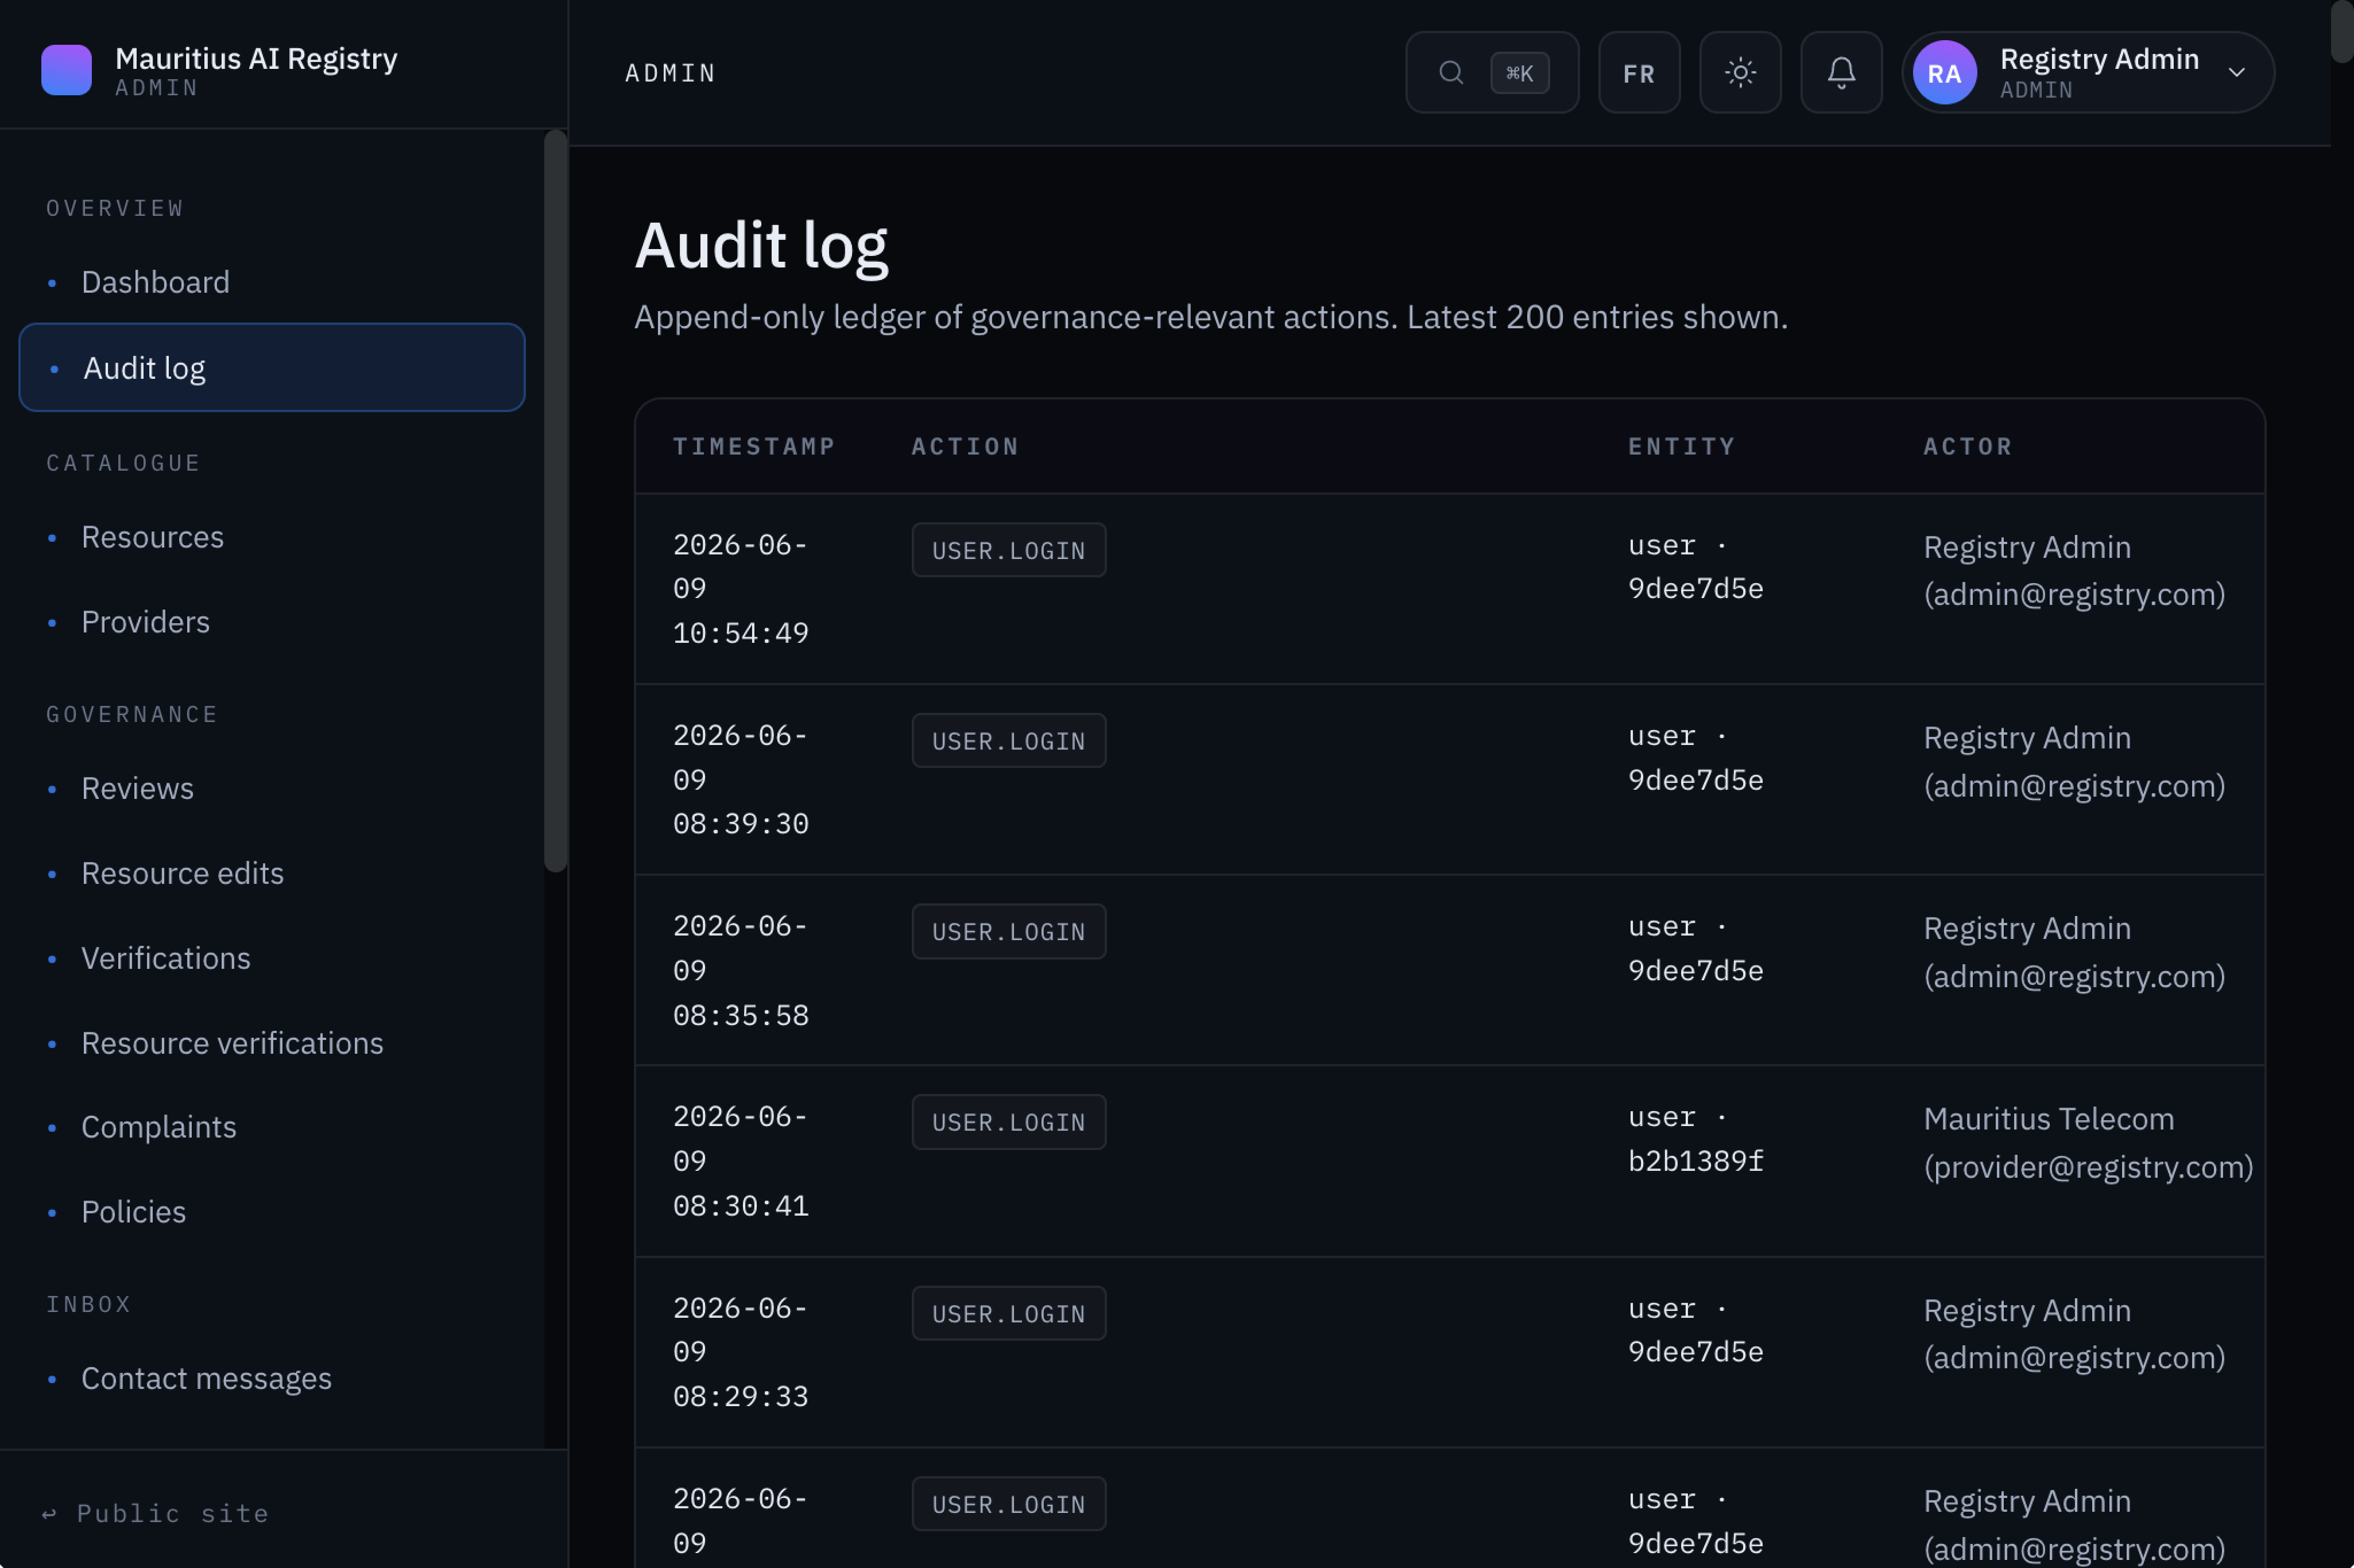2354x1568 pixels.
Task: Click the TIMESTAMP column header
Action: pos(753,446)
